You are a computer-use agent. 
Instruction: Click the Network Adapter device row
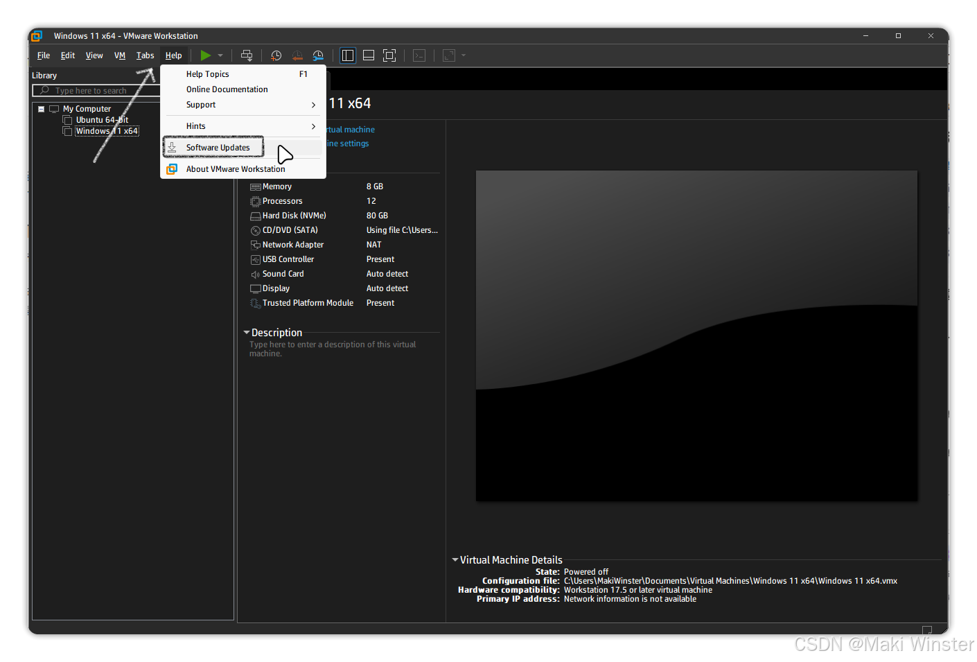point(344,245)
